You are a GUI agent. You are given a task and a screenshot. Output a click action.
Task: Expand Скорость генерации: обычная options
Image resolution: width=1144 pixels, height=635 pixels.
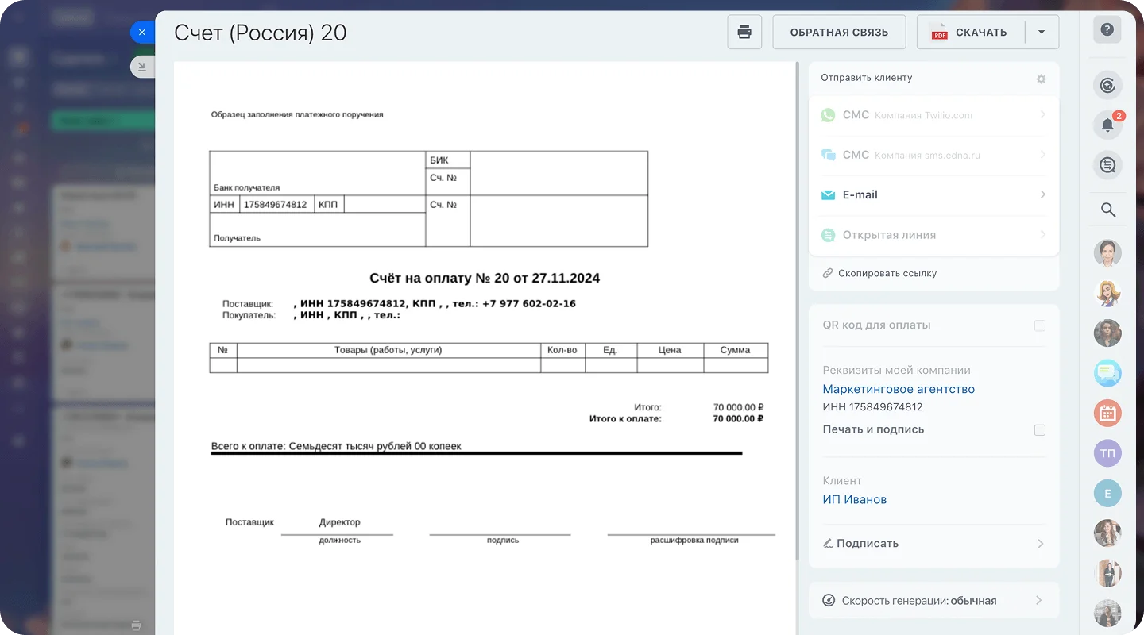tap(1040, 600)
